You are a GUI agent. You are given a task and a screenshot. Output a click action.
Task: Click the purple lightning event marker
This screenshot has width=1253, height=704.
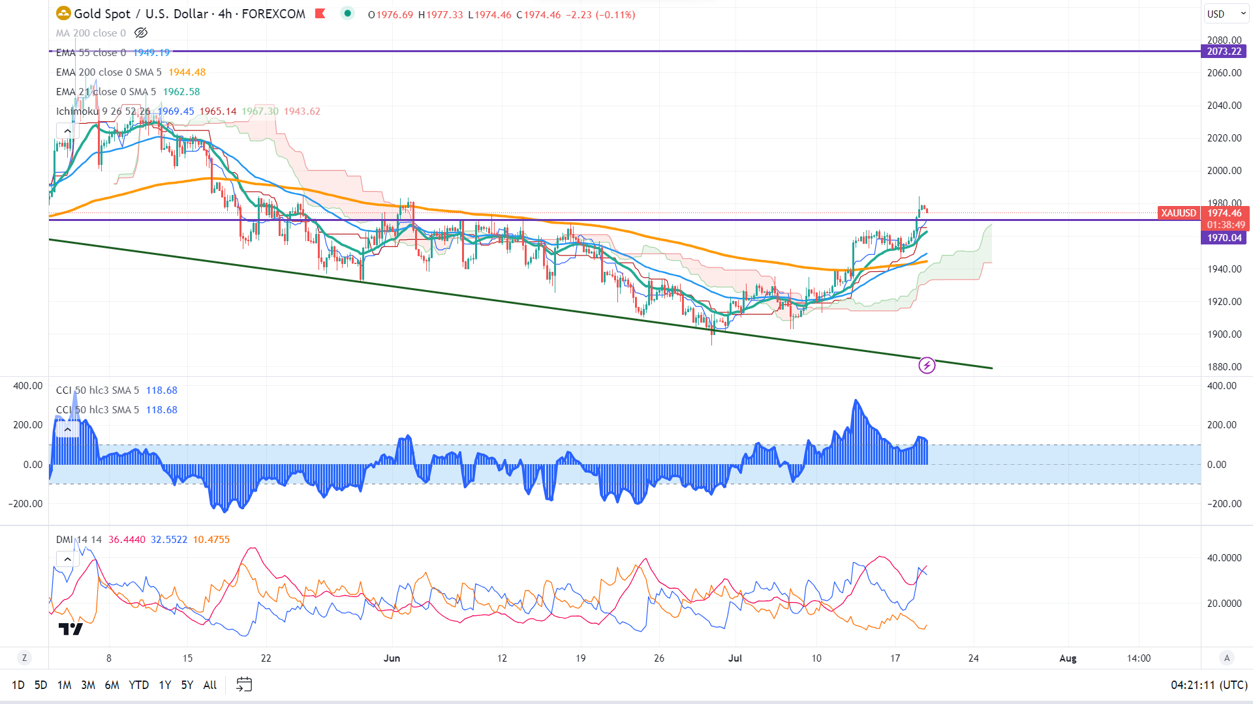click(x=927, y=365)
